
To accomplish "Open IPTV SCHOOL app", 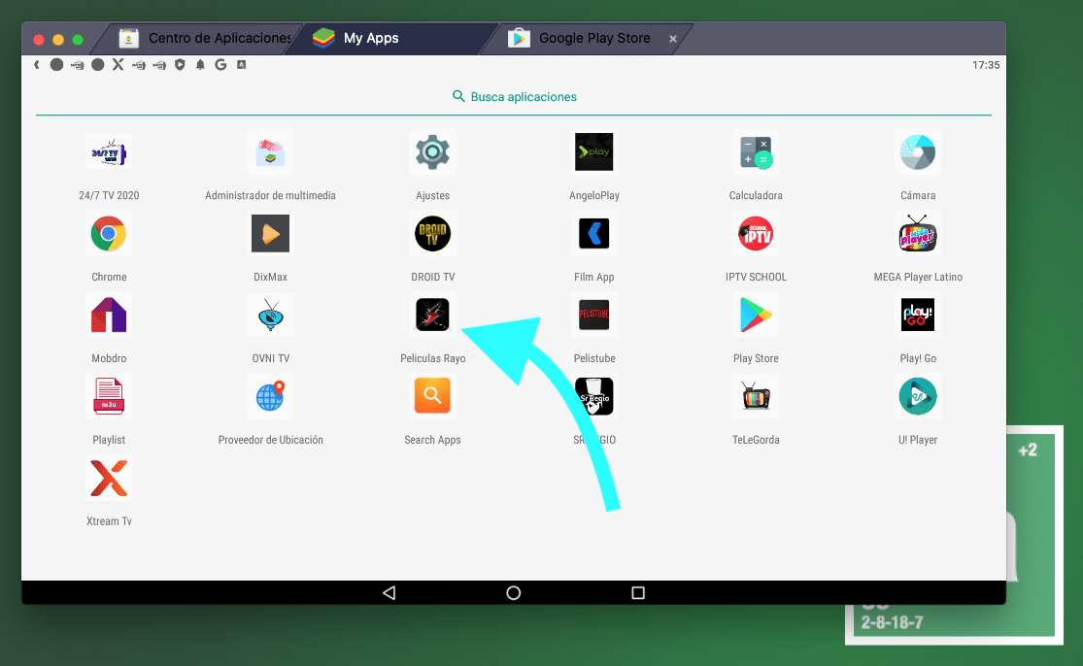I will click(x=756, y=234).
